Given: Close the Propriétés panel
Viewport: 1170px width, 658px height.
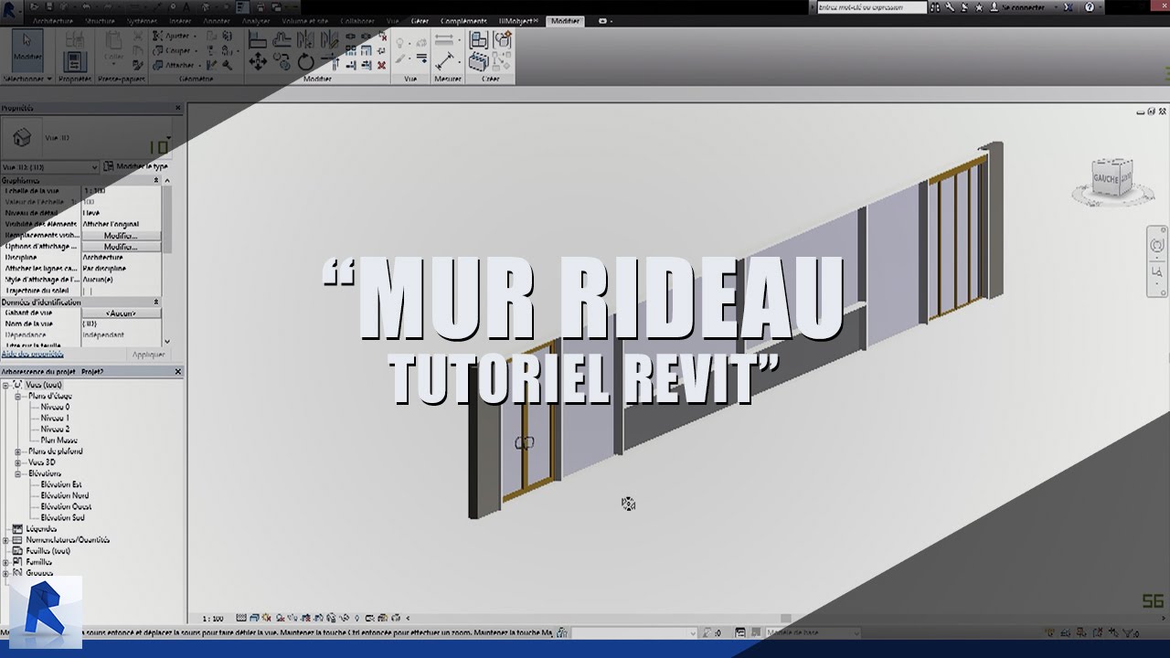Looking at the screenshot, I should (178, 108).
